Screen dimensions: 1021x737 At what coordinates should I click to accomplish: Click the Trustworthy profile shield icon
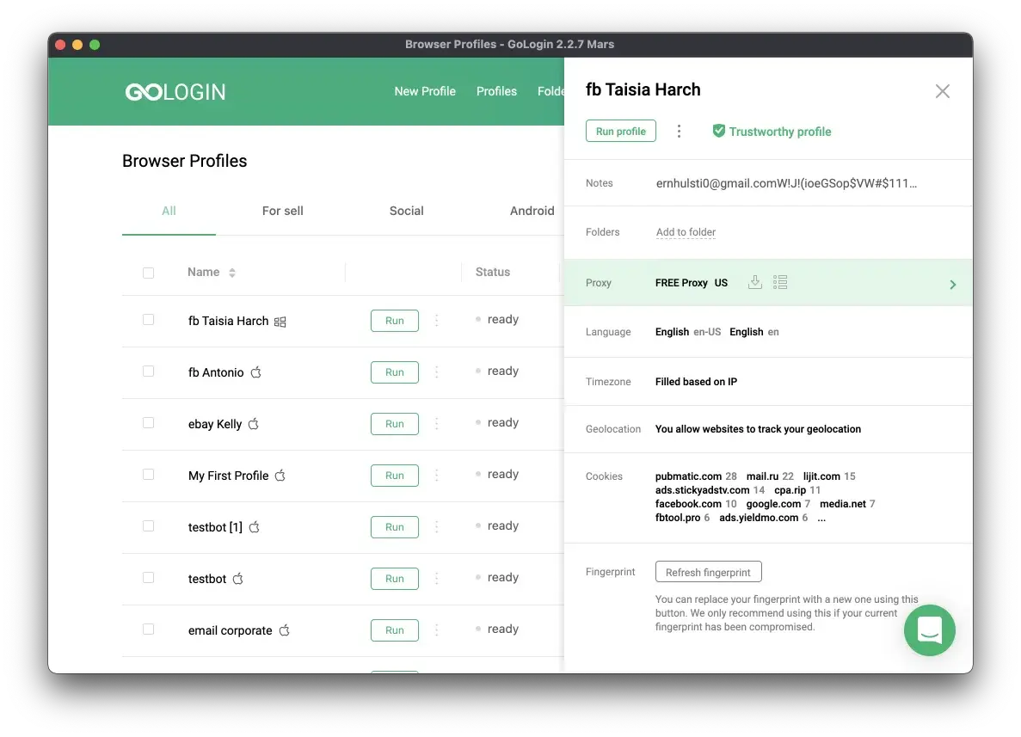pyautogui.click(x=718, y=131)
